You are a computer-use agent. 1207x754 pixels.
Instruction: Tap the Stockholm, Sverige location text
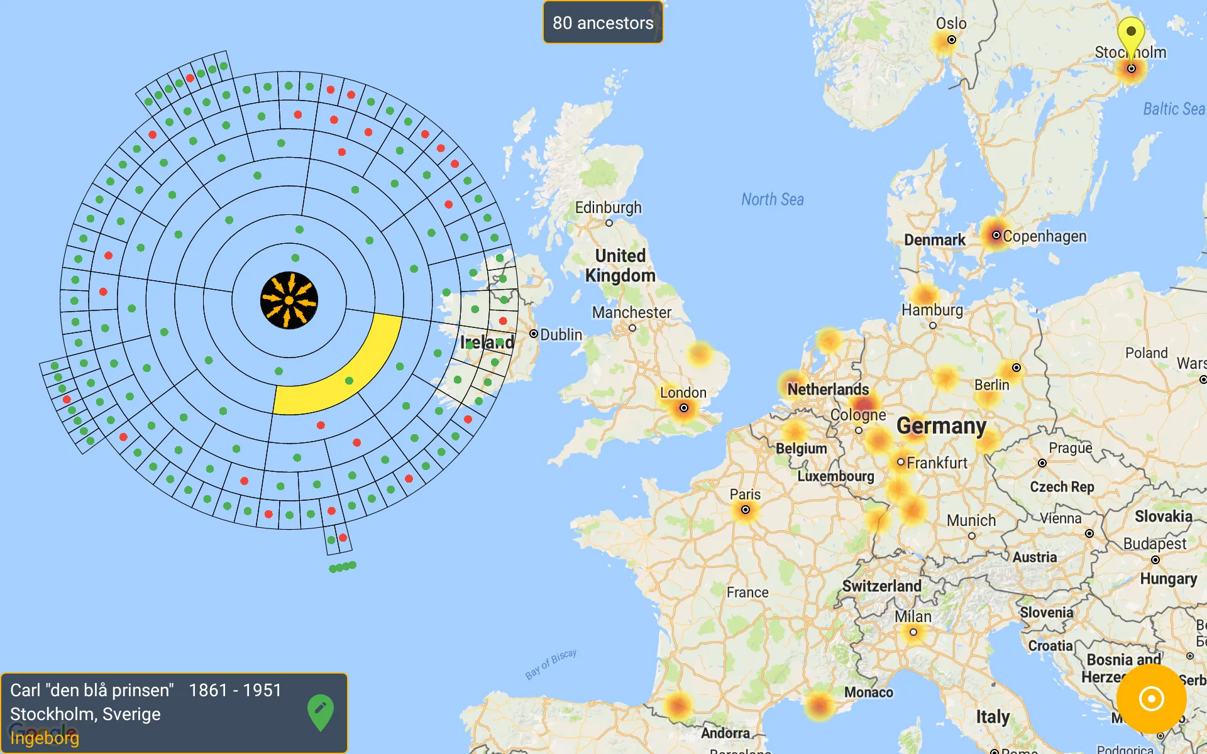click(85, 714)
